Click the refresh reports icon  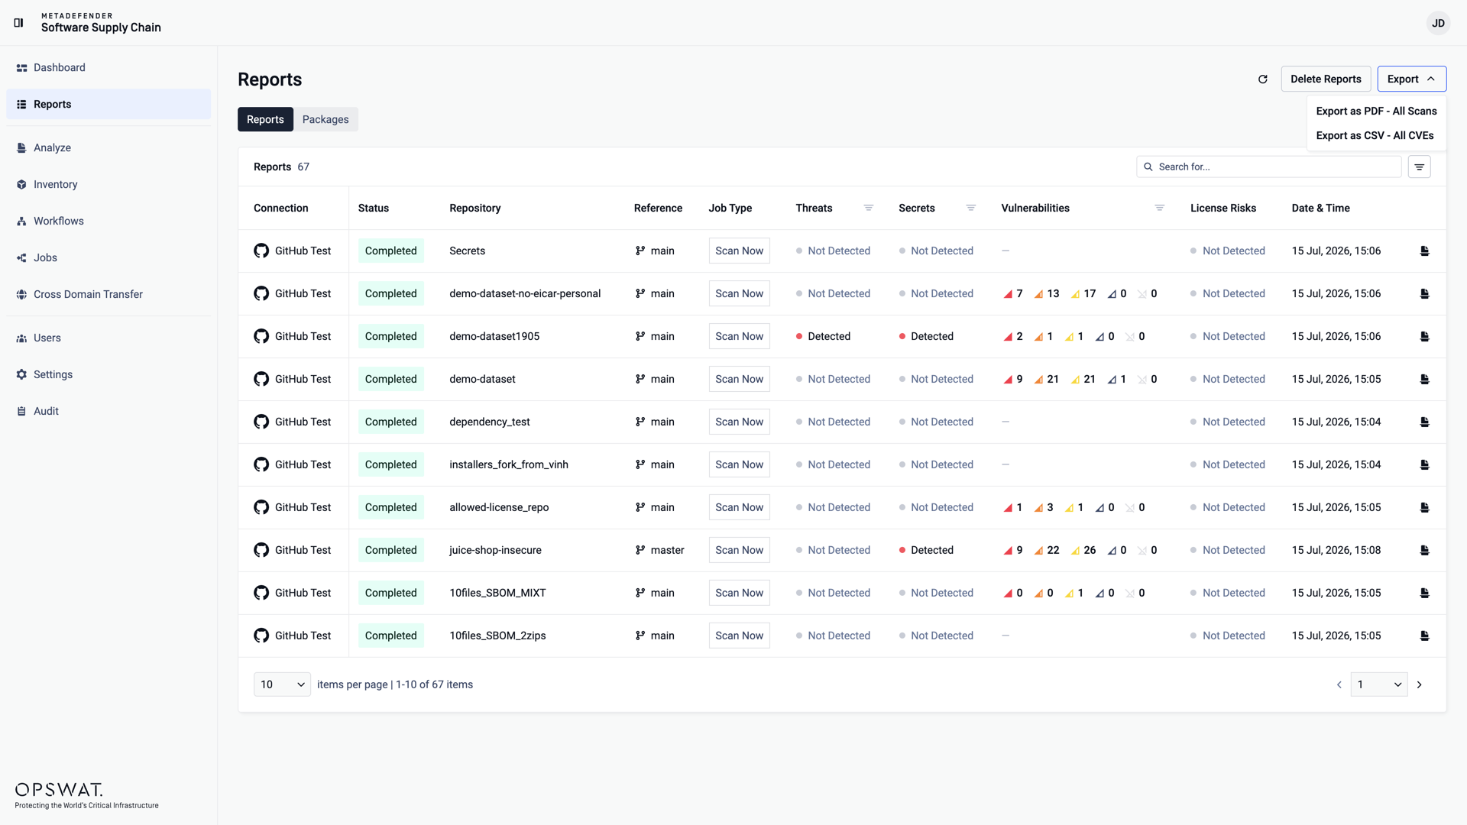tap(1263, 79)
